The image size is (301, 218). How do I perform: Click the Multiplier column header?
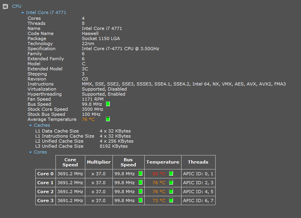99,162
